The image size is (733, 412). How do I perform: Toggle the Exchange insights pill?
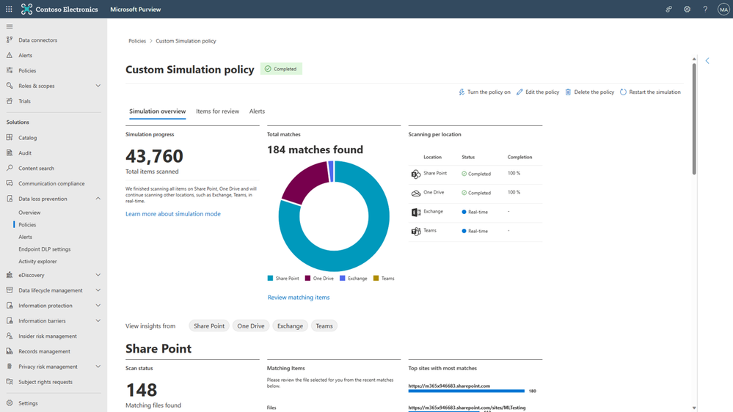coord(290,326)
